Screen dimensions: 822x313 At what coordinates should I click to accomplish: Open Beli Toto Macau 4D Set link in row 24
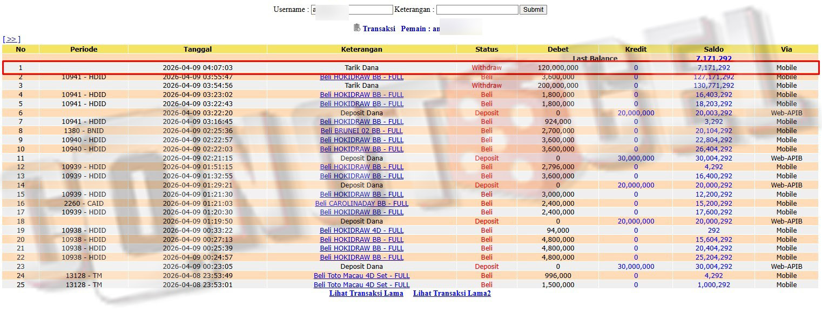[x=362, y=276]
